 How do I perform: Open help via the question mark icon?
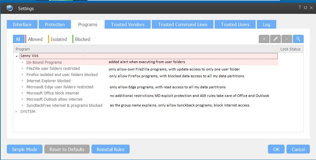click(x=300, y=7)
